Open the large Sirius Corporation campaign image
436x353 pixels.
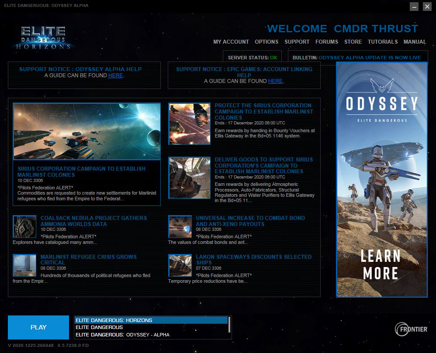[87, 131]
